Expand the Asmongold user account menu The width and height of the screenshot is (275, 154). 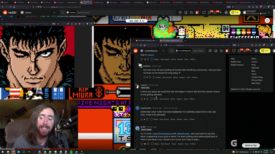(x=257, y=12)
